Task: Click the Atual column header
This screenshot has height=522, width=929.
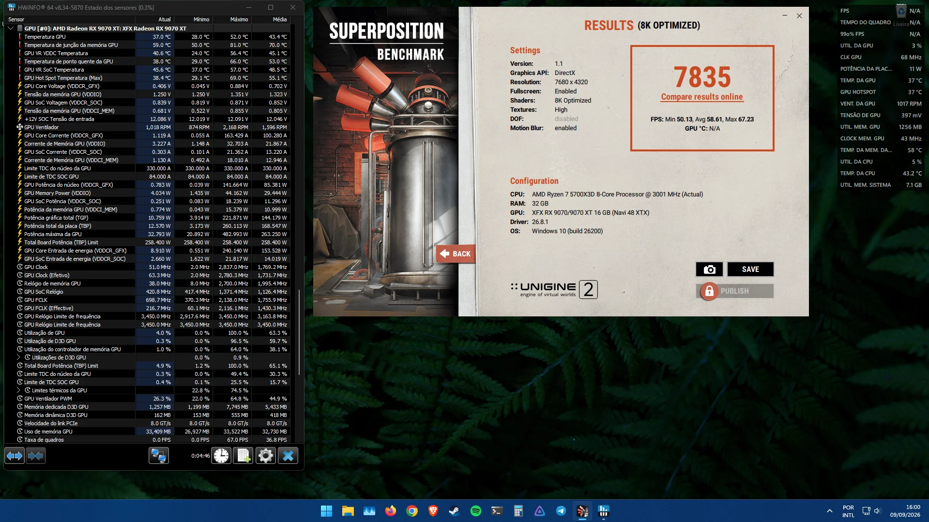Action: (x=154, y=19)
